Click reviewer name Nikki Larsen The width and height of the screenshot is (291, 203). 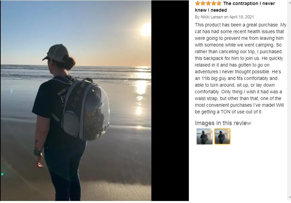point(212,17)
